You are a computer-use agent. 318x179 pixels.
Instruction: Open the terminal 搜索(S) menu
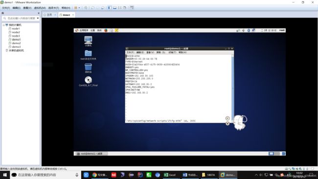[x=160, y=52]
